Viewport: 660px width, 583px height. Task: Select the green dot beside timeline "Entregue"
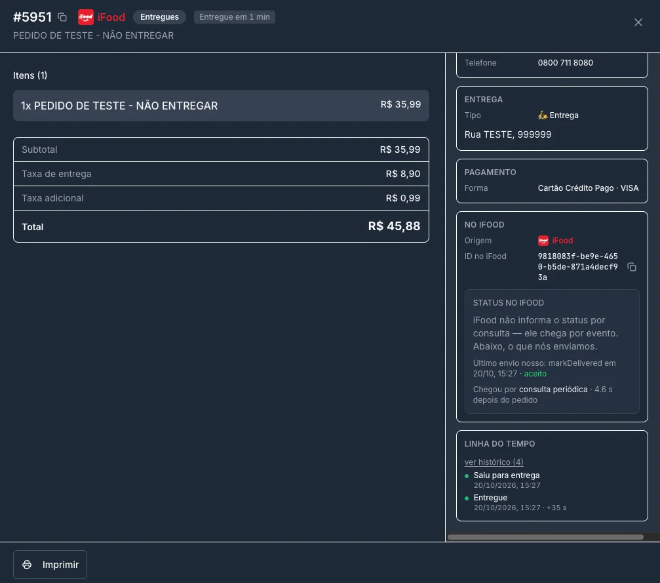tap(467, 498)
